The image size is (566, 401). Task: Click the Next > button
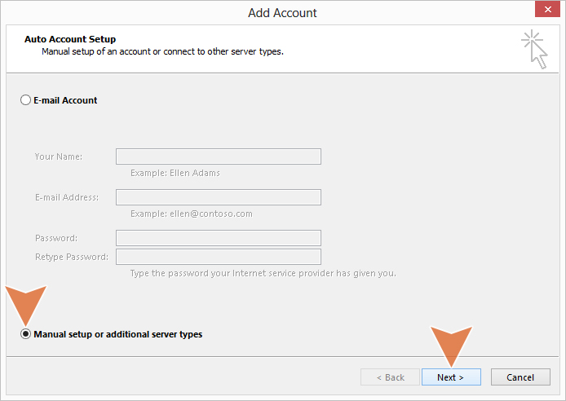click(x=451, y=377)
